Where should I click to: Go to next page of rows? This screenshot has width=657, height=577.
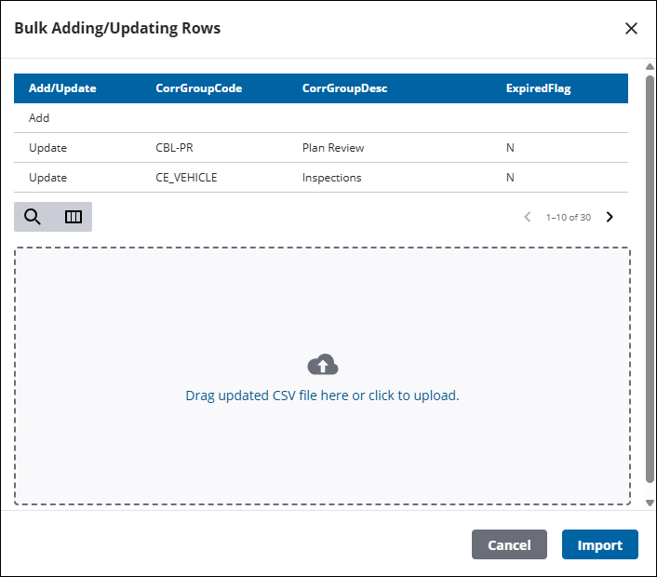[610, 217]
